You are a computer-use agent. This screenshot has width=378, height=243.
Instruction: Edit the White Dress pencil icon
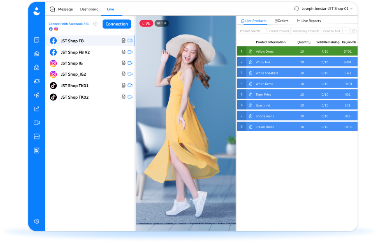pyautogui.click(x=250, y=84)
